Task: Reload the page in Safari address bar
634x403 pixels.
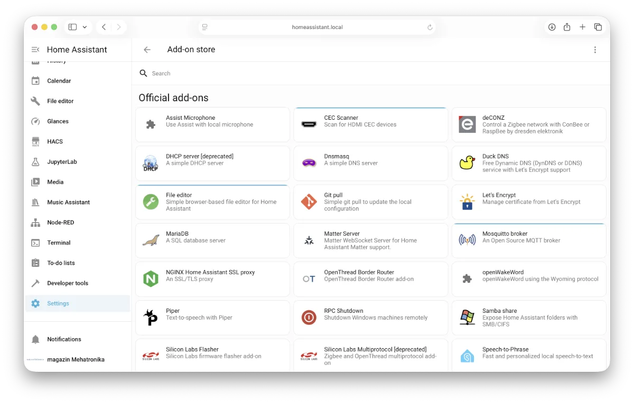Action: (430, 27)
